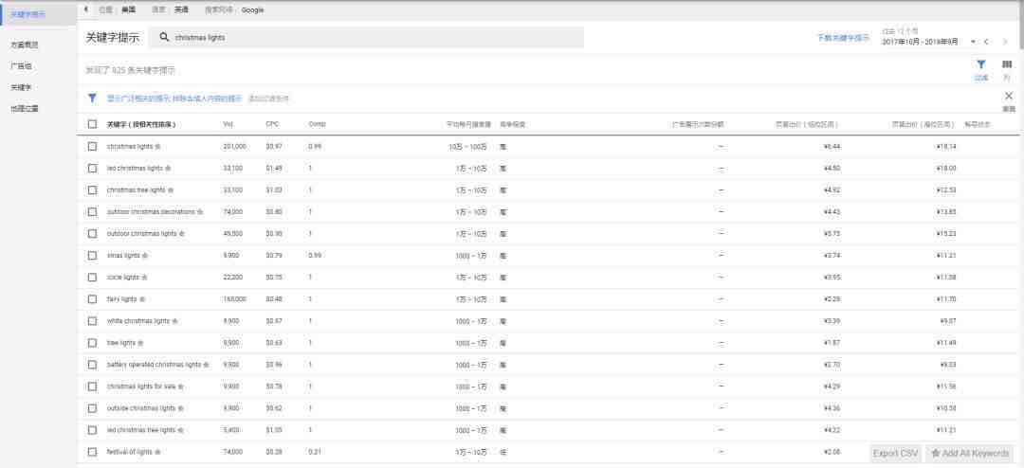Sort by the 关键字 column header

(x=141, y=124)
